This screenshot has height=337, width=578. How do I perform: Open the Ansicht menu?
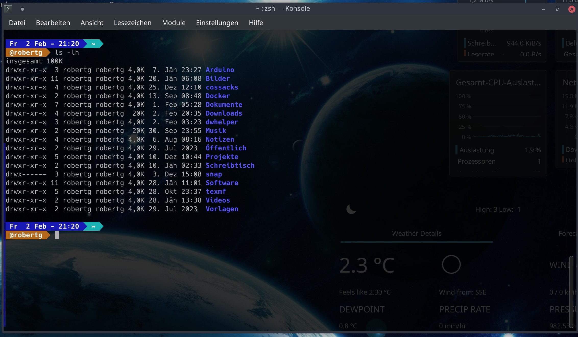pyautogui.click(x=92, y=23)
